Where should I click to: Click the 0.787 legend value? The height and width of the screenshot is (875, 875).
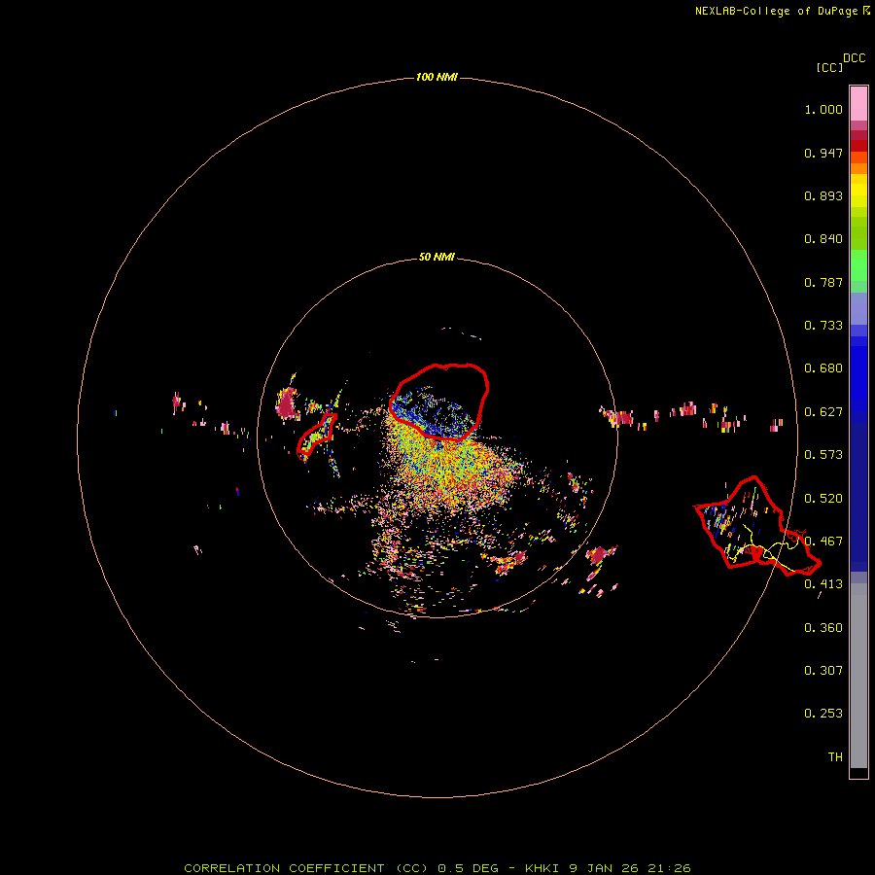pos(823,282)
